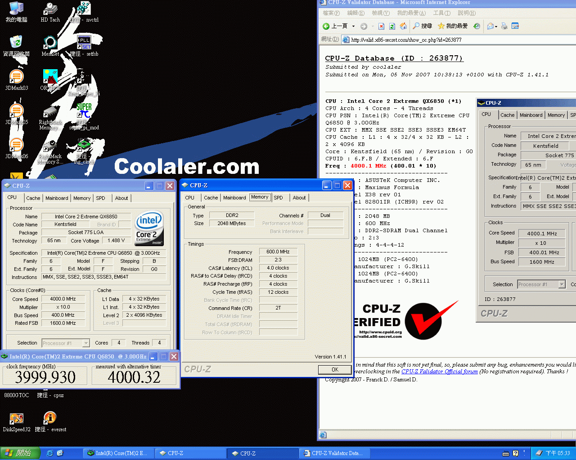
Task: Switch to Mainboard tab in Kentsfield CPU-Z window
Action: pos(57,198)
